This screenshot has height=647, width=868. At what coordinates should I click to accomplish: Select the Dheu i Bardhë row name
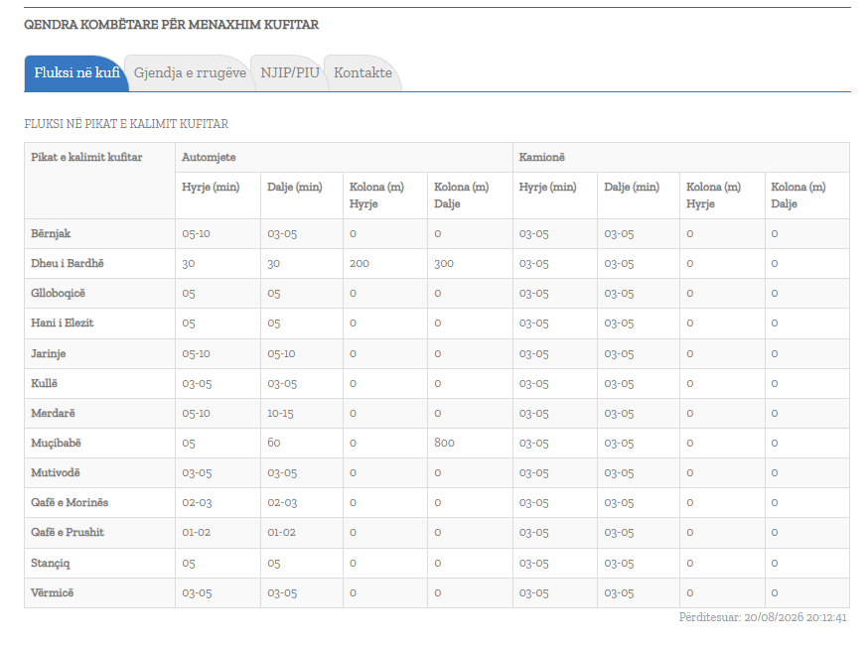click(x=67, y=263)
